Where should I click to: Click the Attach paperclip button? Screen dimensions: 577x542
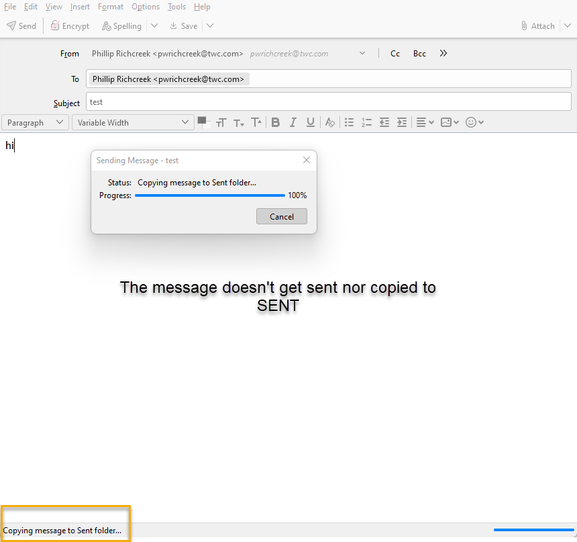point(538,26)
